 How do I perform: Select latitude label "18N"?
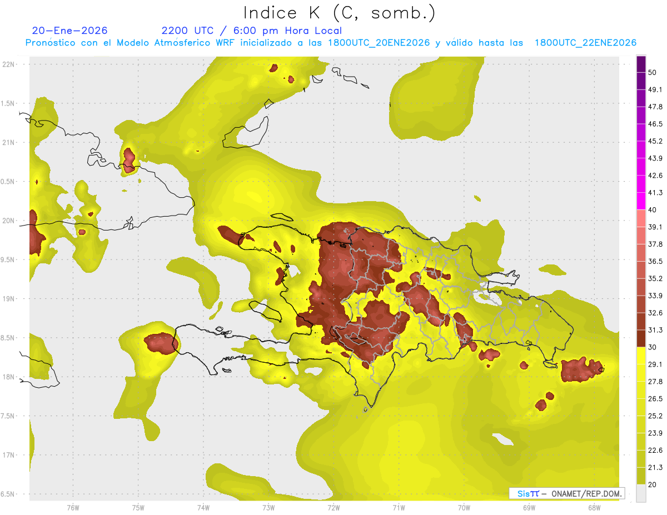[x=9, y=377]
